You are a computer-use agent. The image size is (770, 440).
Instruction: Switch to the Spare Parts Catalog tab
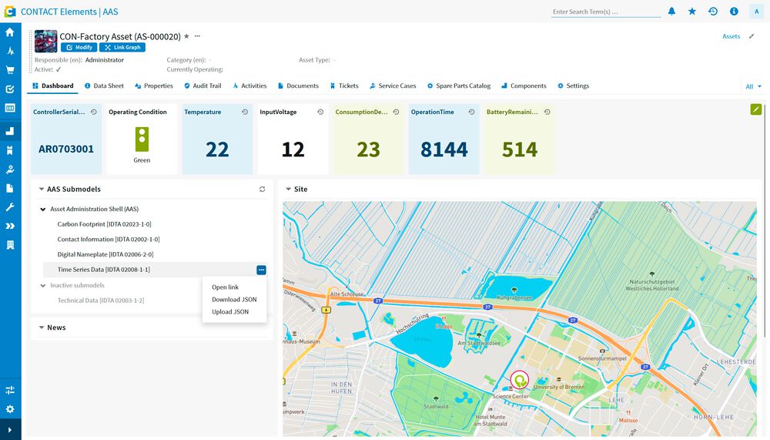[x=459, y=86]
